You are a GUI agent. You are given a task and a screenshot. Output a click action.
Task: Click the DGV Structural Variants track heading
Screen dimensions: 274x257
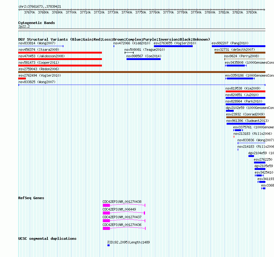point(114,39)
